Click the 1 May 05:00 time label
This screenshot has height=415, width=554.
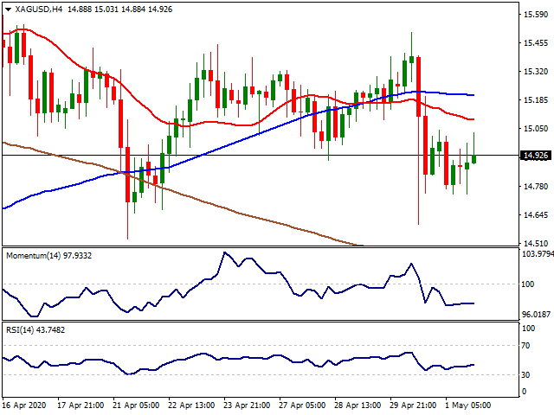(467, 405)
